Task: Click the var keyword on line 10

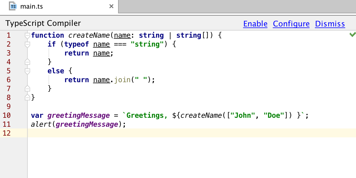Action: pos(37,115)
